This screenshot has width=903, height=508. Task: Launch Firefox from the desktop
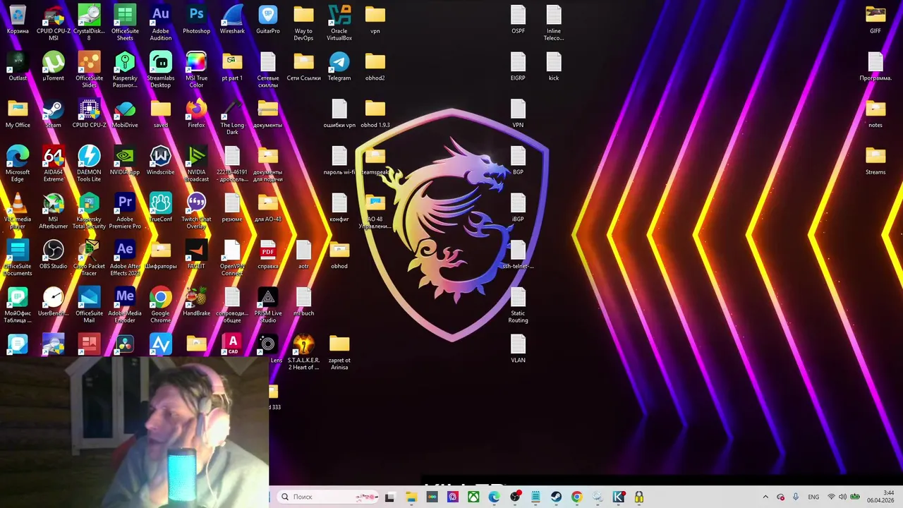click(196, 114)
